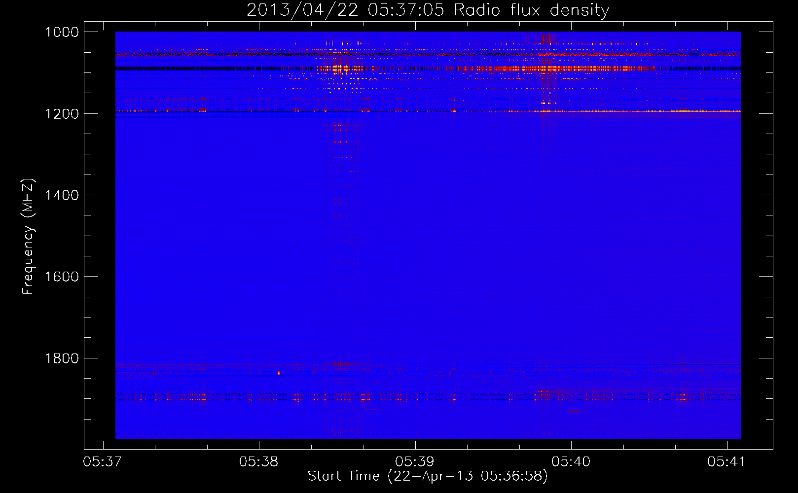Click the 1400 frequency tick label
The width and height of the screenshot is (798, 493).
click(x=62, y=195)
